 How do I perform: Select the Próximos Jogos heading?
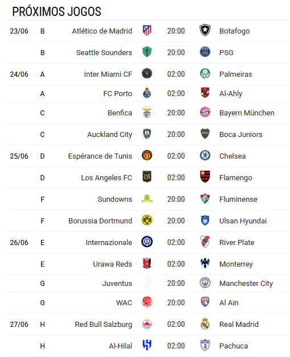click(56, 11)
